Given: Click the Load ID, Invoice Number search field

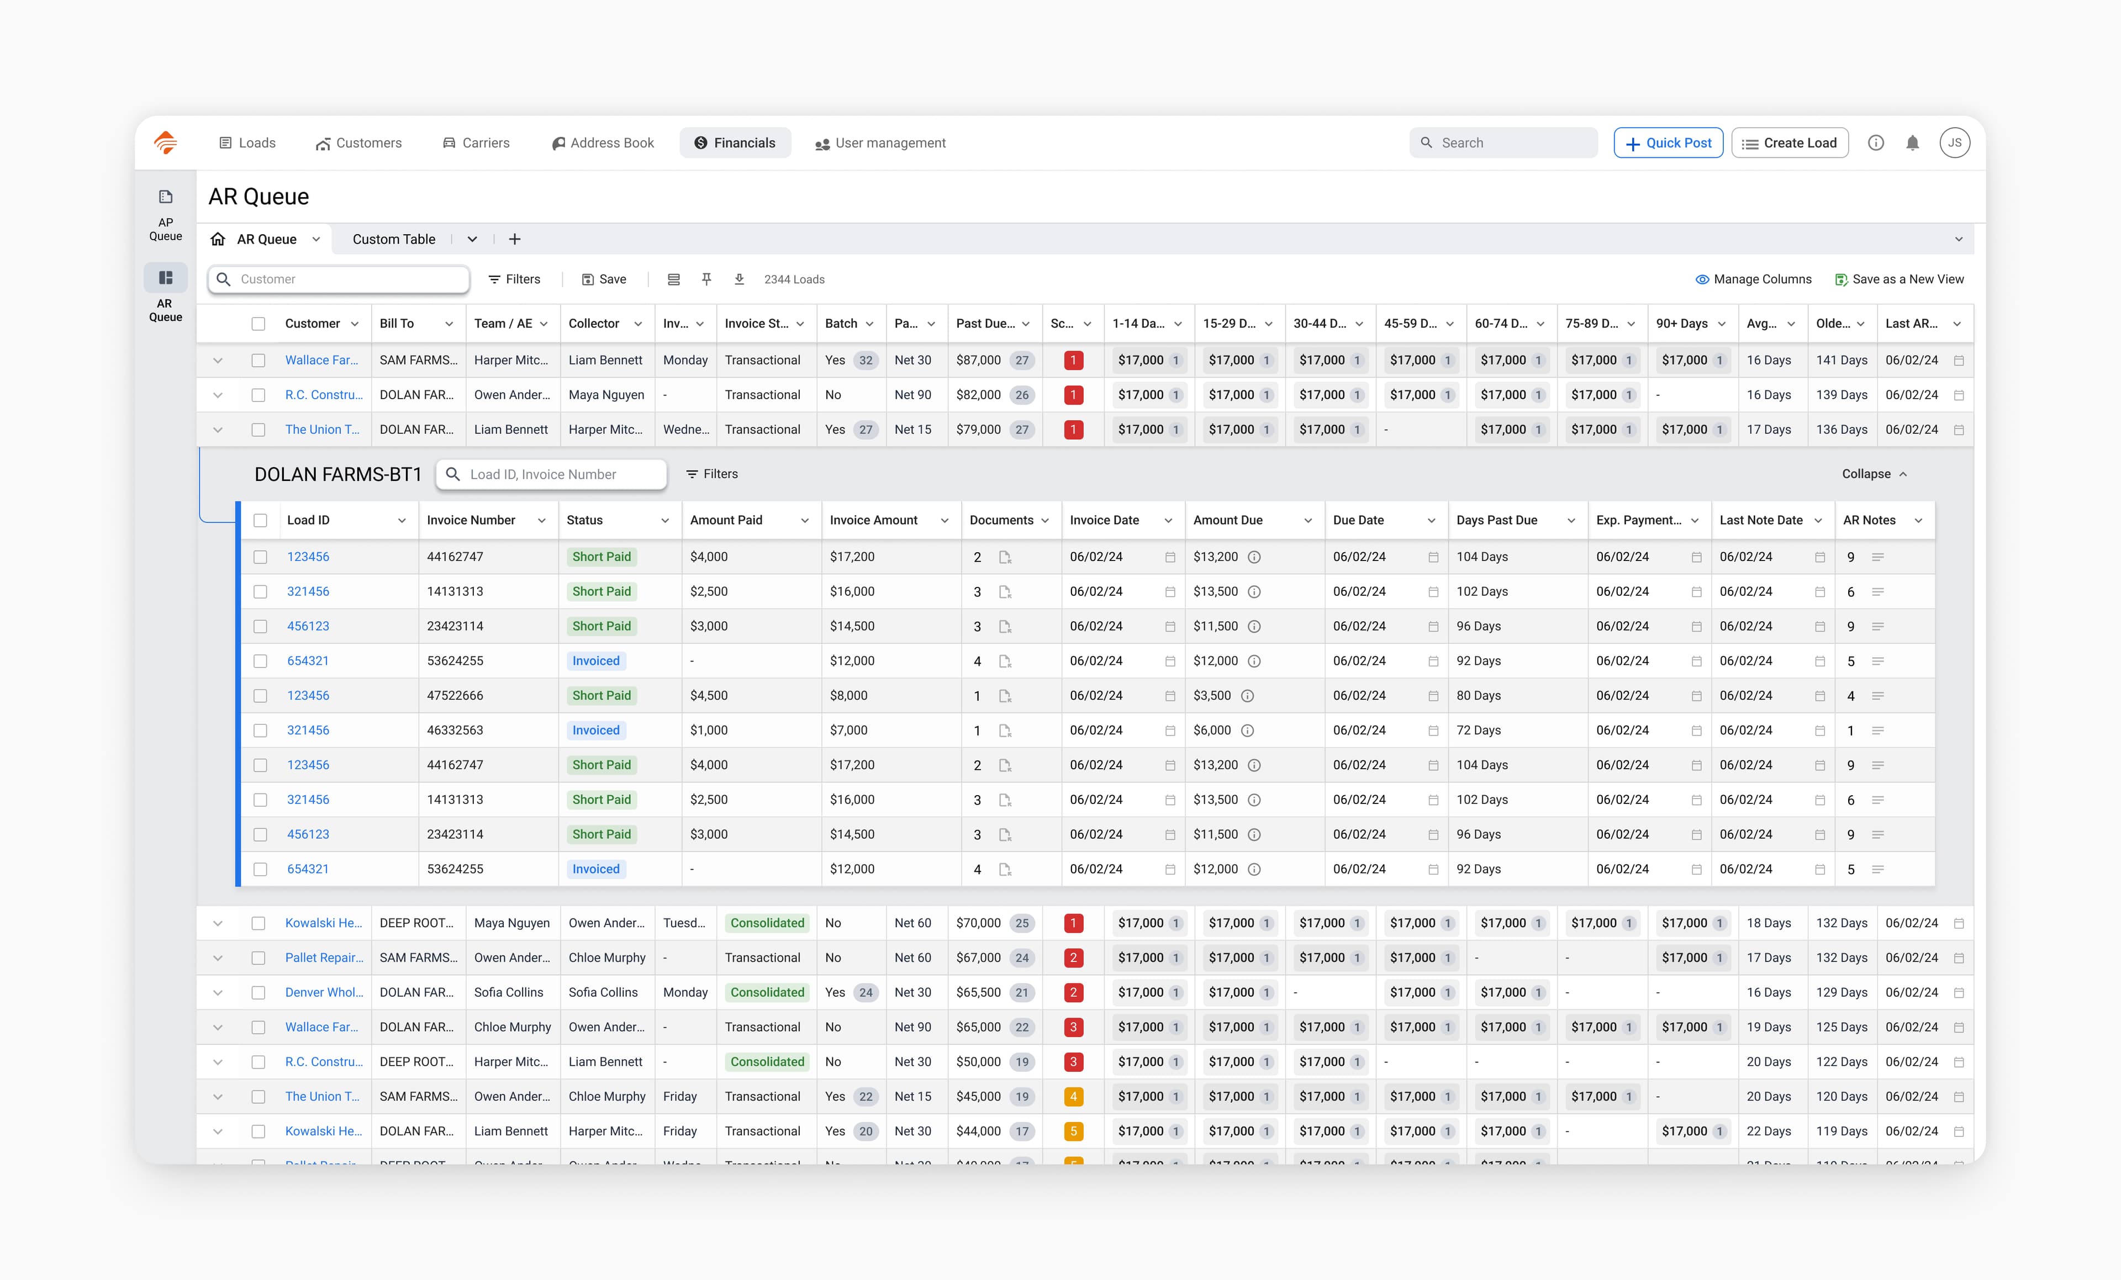Looking at the screenshot, I should pos(551,474).
